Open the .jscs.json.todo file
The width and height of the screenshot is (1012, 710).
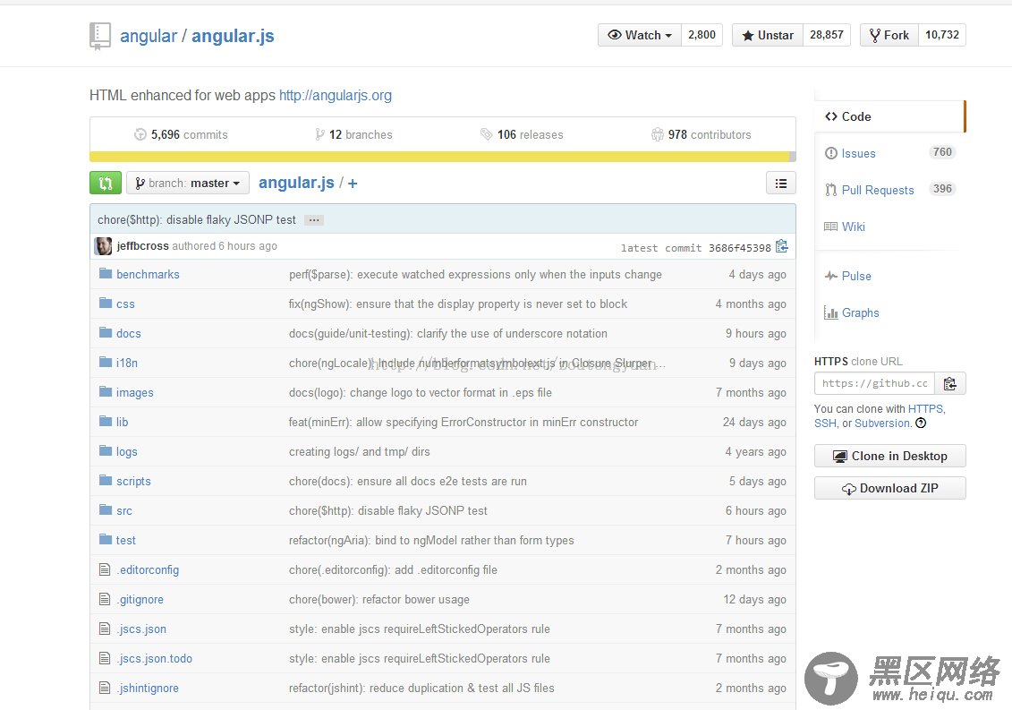154,658
